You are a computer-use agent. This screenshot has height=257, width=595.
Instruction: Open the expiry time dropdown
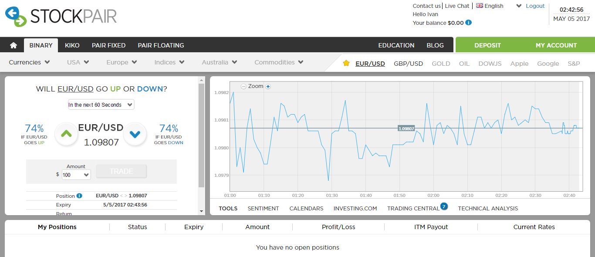tap(101, 105)
